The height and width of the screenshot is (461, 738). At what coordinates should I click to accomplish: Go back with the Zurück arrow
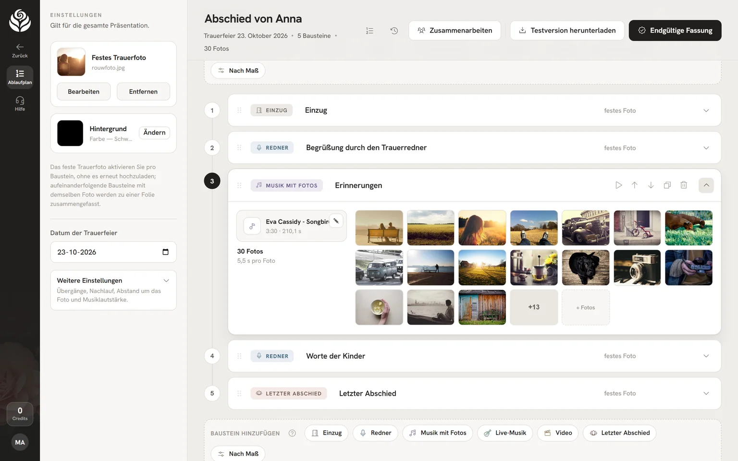(20, 50)
